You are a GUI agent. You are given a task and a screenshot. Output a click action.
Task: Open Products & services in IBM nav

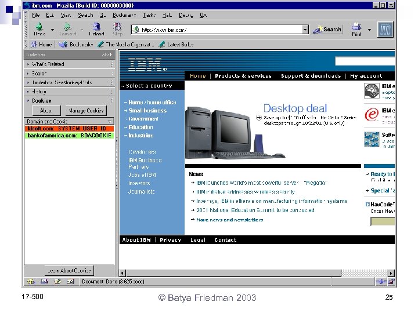pos(243,76)
